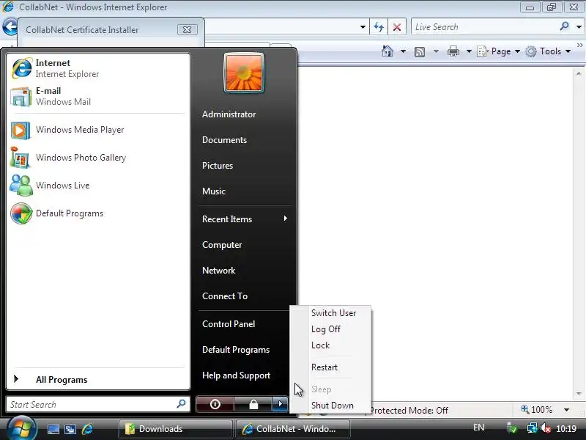Click the Windows Start orb

pyautogui.click(x=22, y=428)
